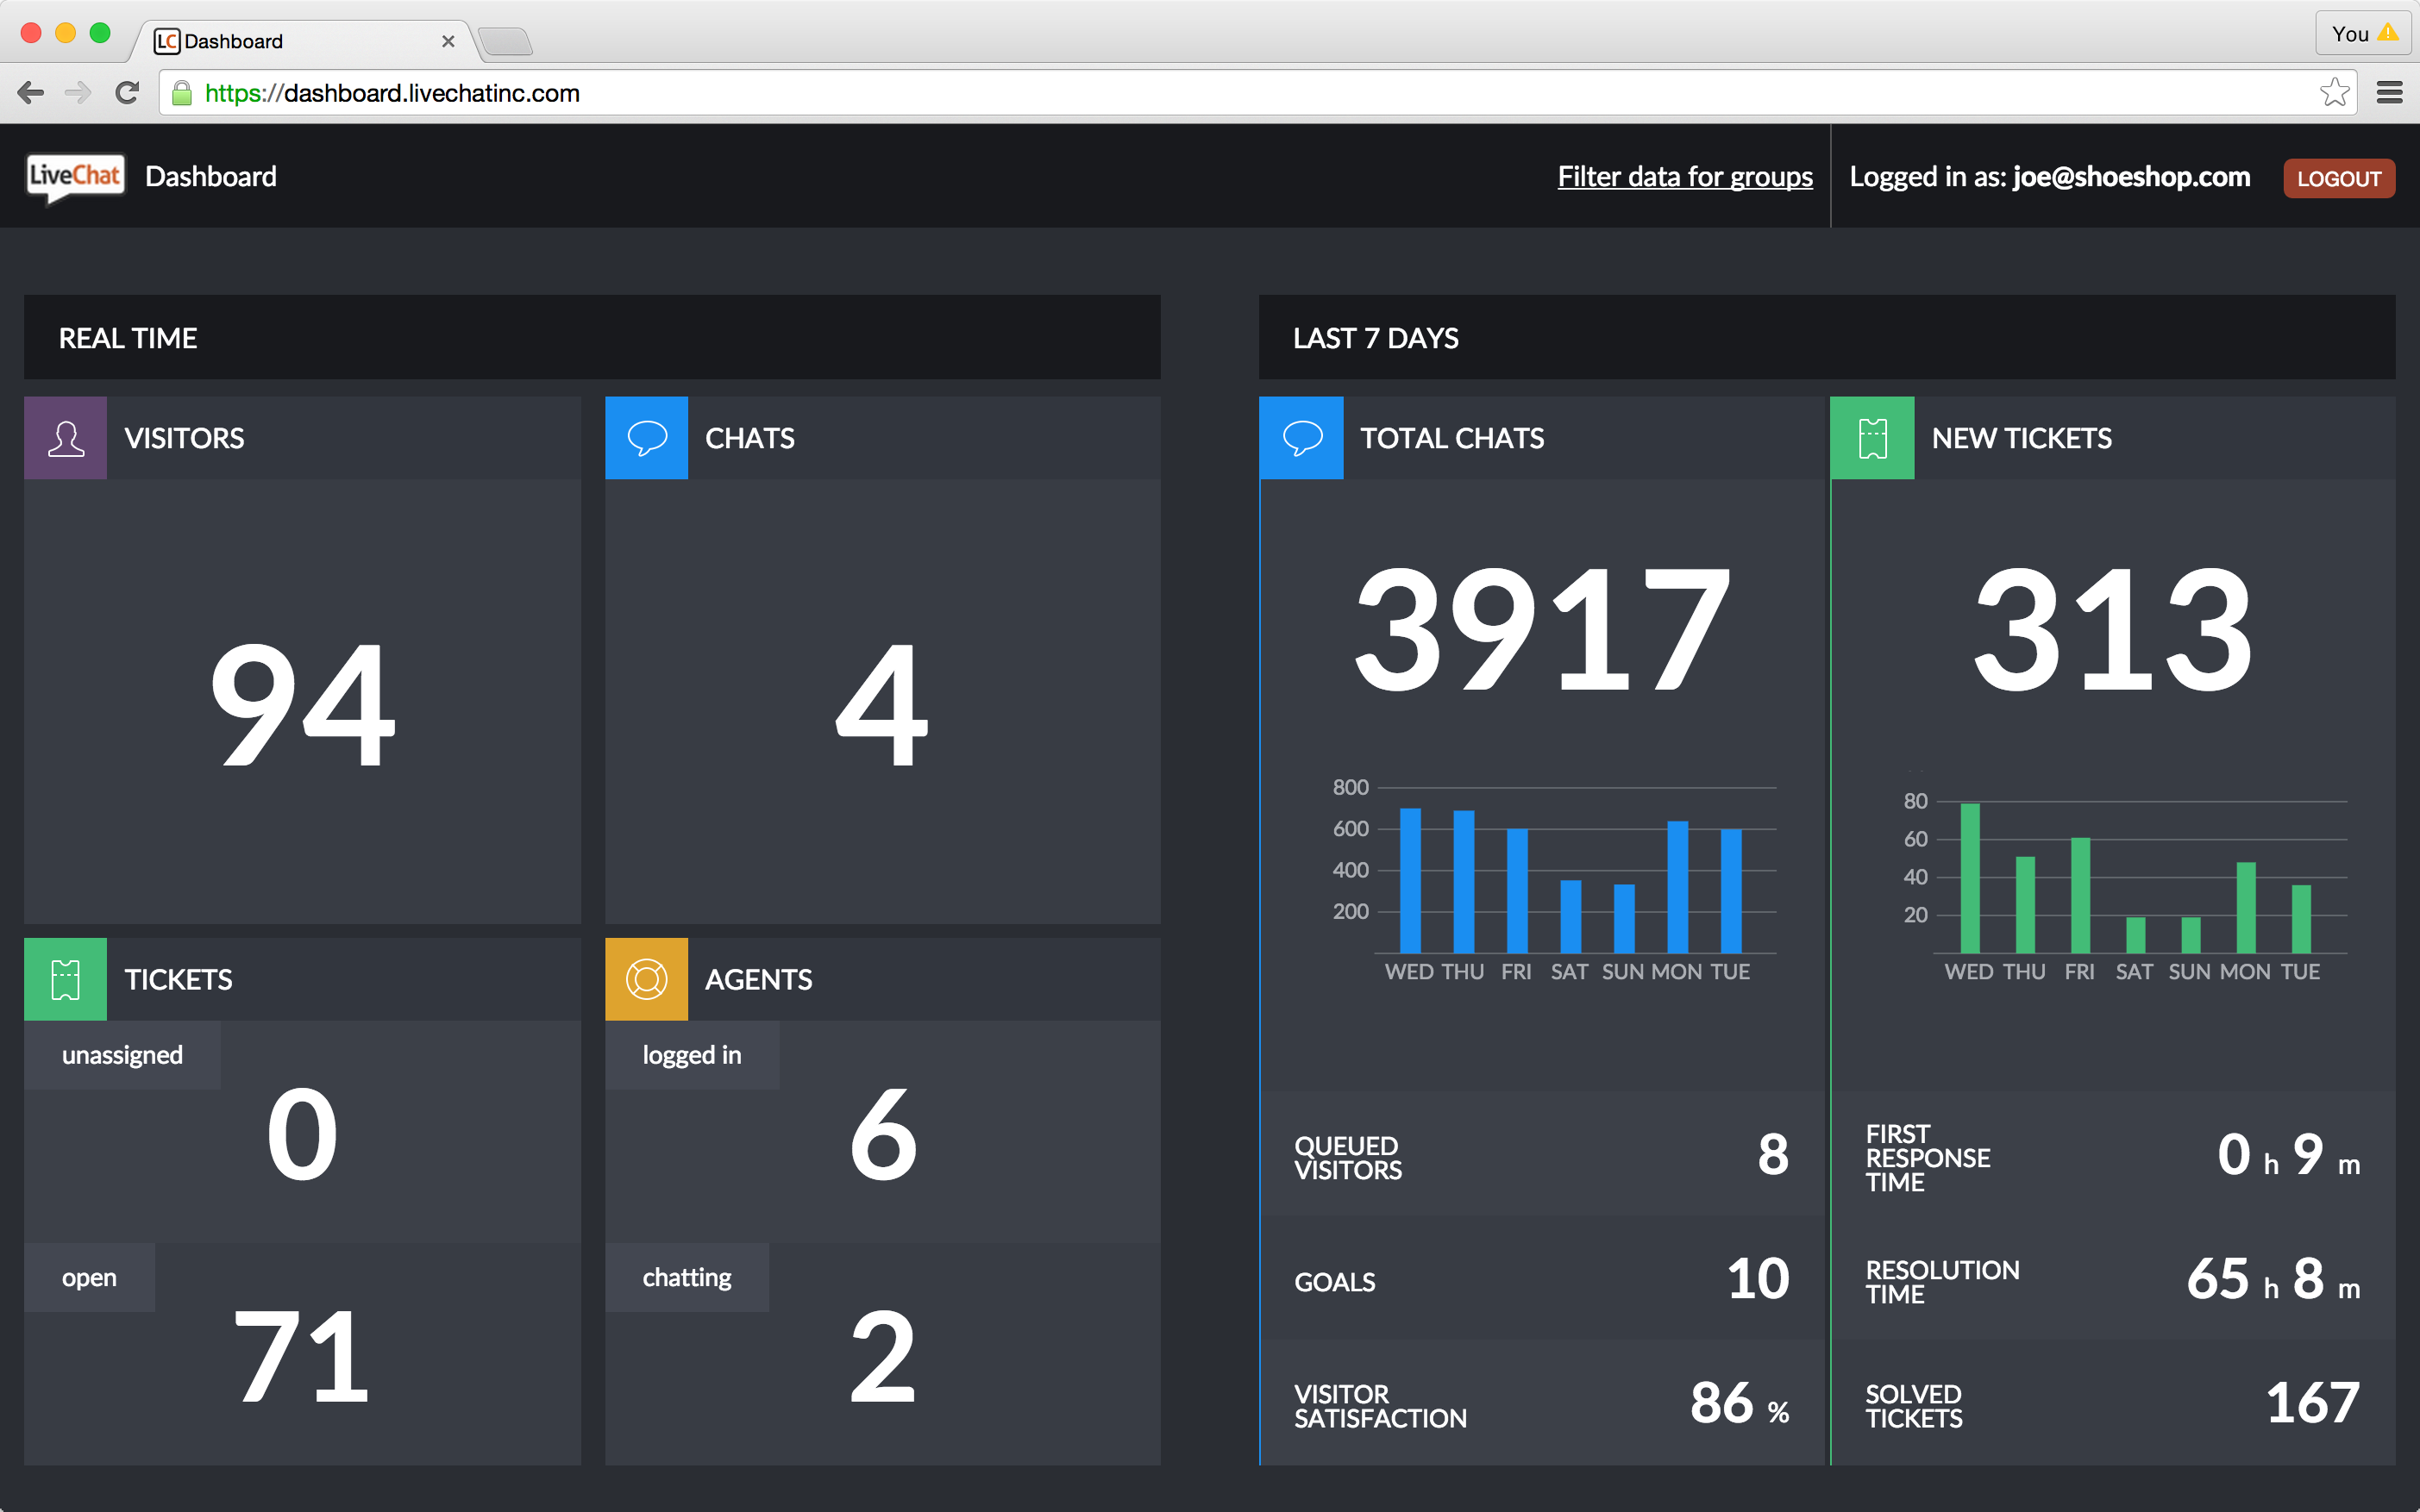Click the bookmark star in the address bar

[x=2337, y=92]
